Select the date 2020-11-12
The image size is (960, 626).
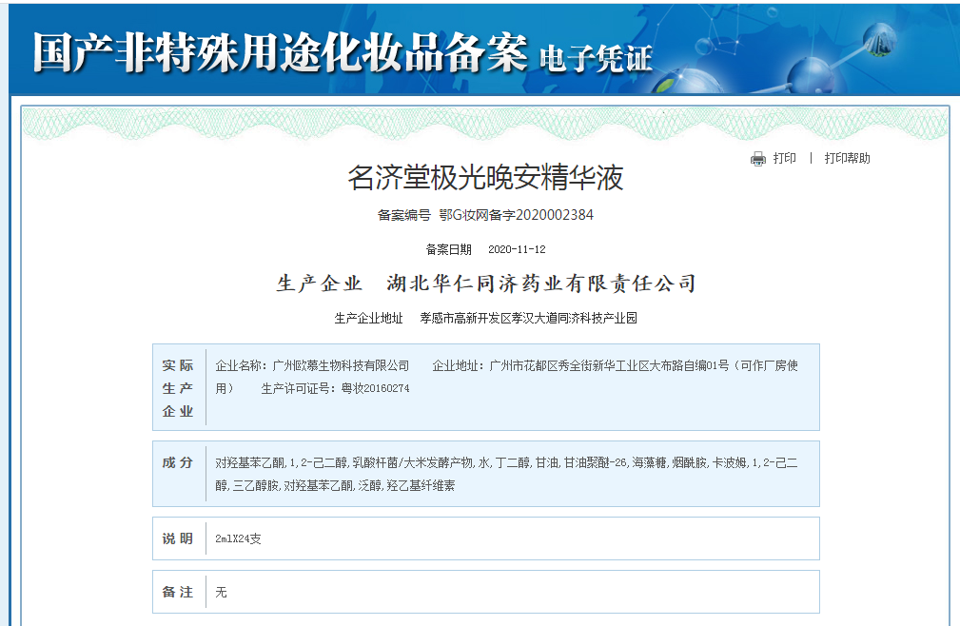pos(517,249)
